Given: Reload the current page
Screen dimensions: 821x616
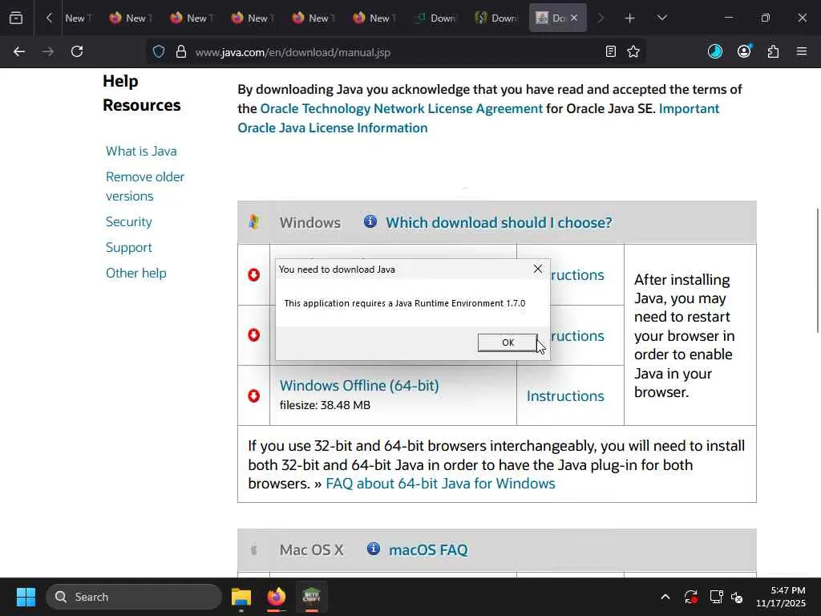Looking at the screenshot, I should tap(77, 51).
